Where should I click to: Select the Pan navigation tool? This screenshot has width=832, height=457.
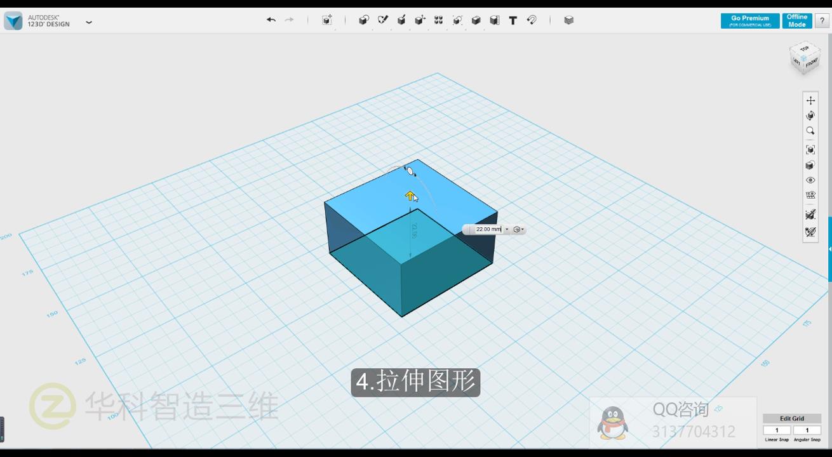click(x=810, y=100)
